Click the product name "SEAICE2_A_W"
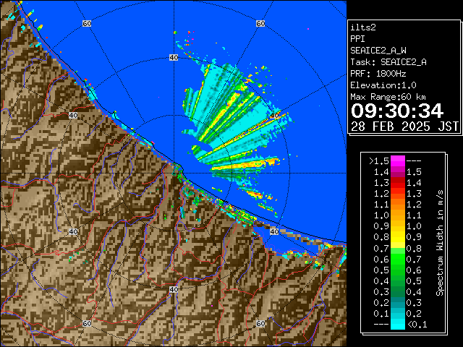The height and width of the screenshot is (347, 463). (x=378, y=51)
